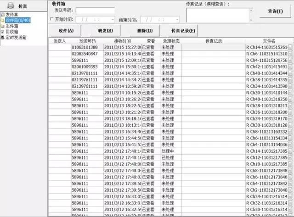Open 传真记录(F) fax records

[x=183, y=31]
